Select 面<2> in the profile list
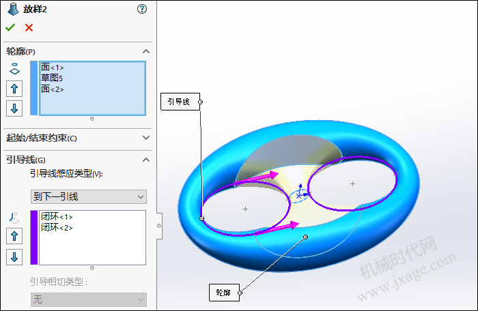This screenshot has width=478, height=311. tap(52, 89)
